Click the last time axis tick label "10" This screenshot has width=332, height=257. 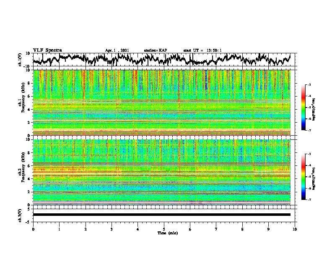pyautogui.click(x=295, y=229)
